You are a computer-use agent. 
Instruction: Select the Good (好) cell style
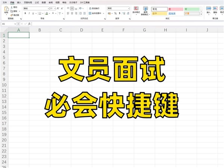coord(192,9)
